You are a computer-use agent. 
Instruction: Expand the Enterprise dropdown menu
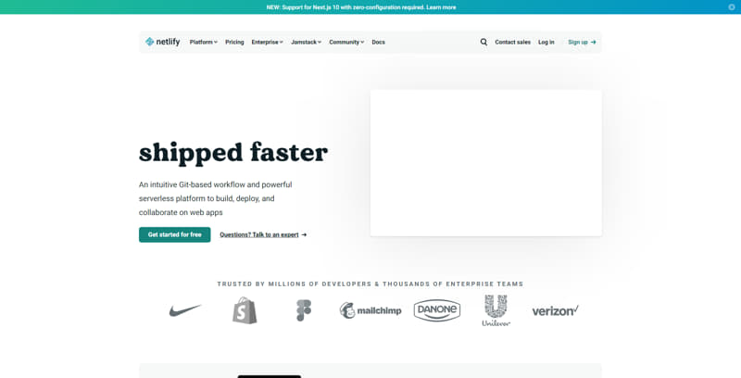click(267, 42)
